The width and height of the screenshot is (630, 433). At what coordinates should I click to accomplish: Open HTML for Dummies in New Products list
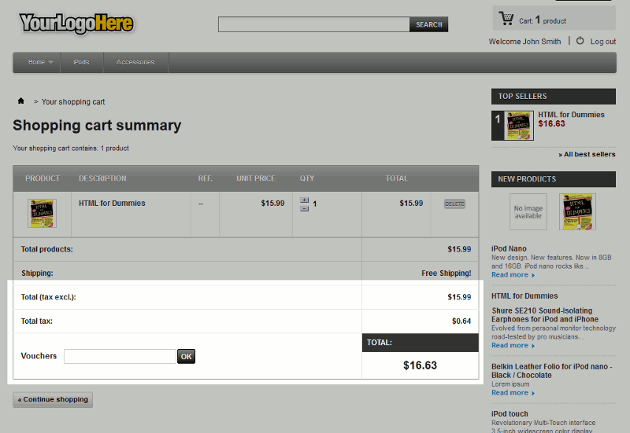click(x=524, y=296)
